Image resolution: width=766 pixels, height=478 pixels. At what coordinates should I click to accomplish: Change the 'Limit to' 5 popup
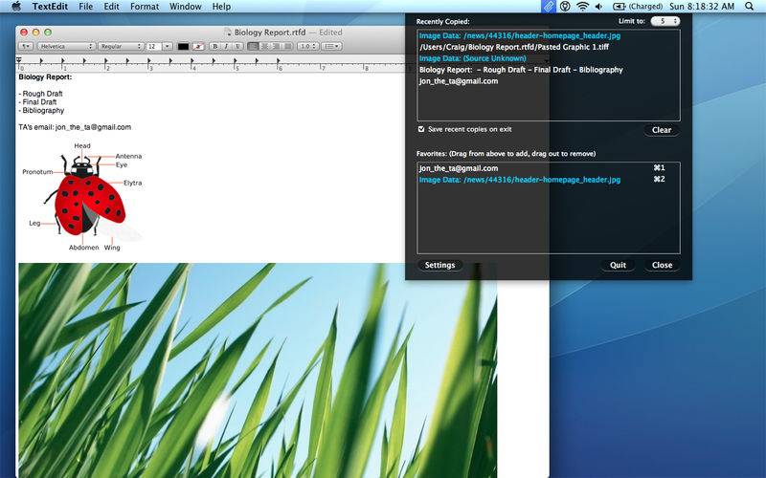click(x=665, y=21)
